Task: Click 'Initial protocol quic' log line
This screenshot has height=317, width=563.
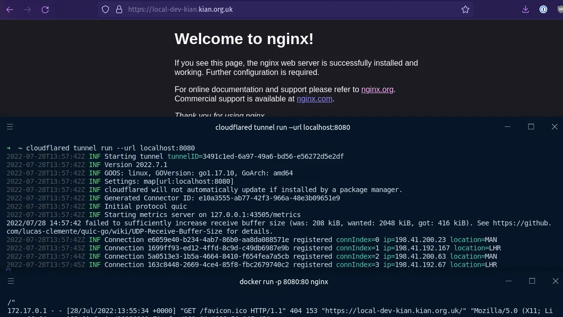Action: (97, 206)
